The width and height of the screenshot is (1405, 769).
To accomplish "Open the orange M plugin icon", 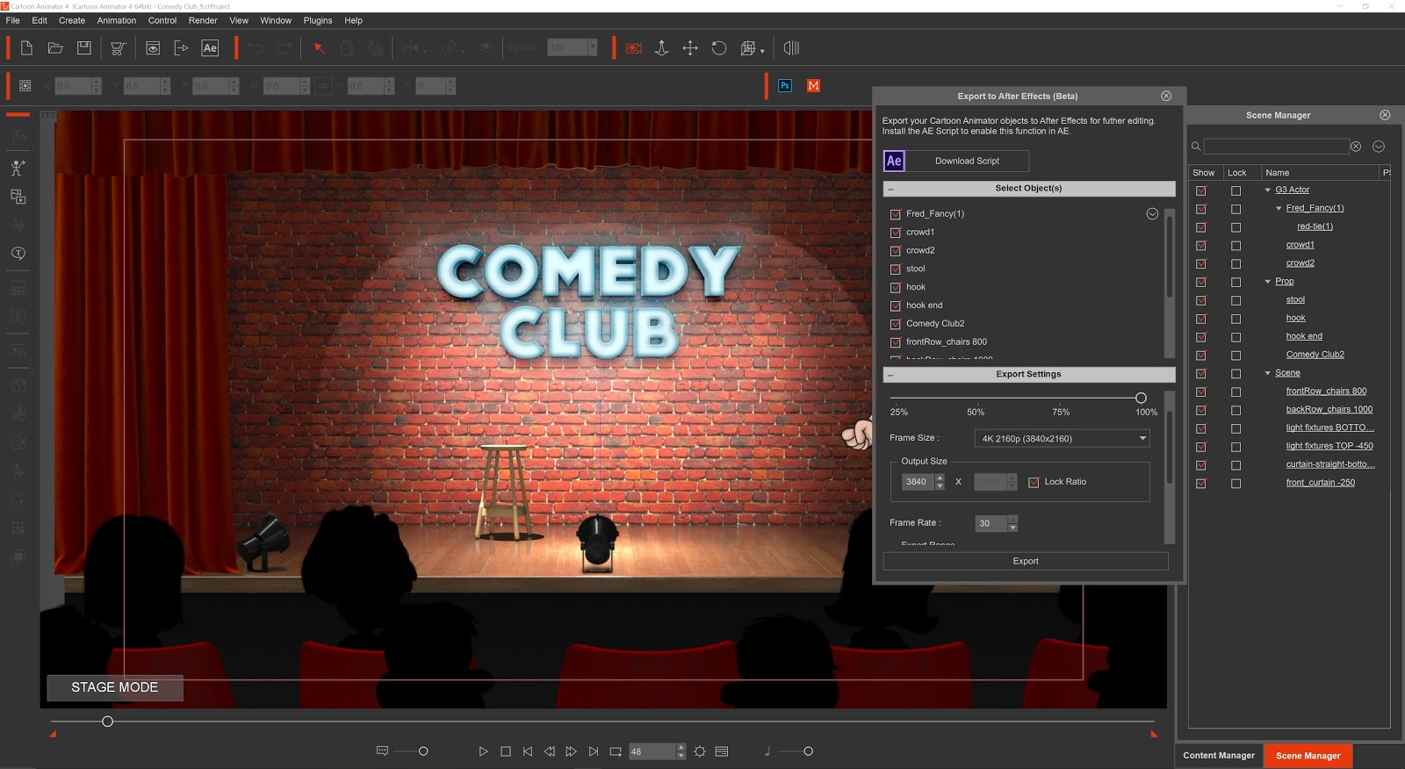I will click(813, 85).
